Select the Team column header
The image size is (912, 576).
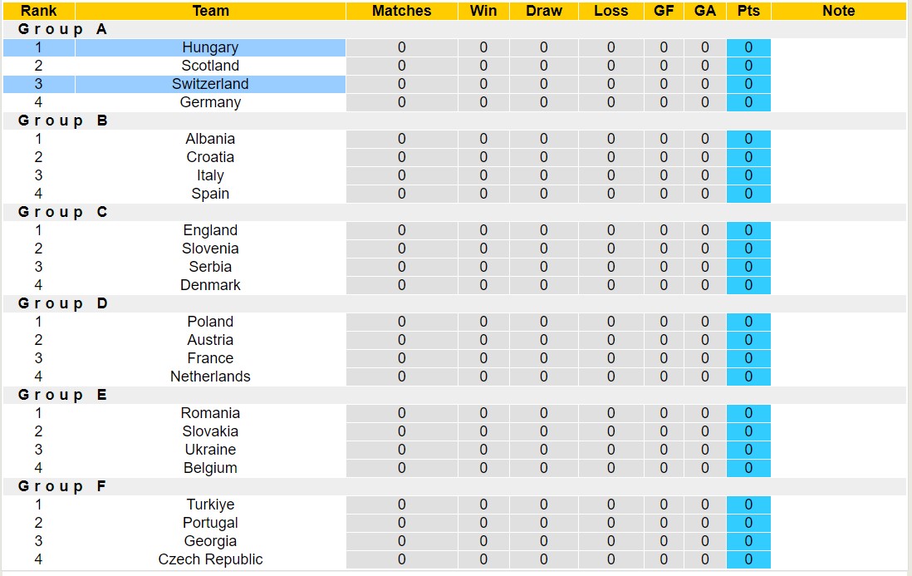[x=210, y=11]
